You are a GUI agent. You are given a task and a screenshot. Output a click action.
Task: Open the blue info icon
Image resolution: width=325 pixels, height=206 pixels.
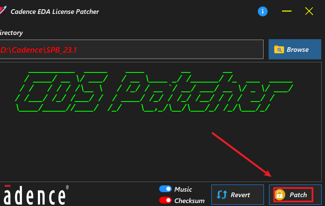(263, 11)
